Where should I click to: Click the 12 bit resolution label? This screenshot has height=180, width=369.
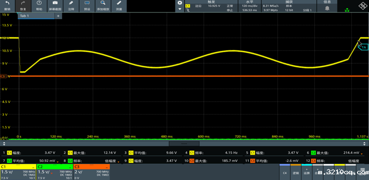click(x=289, y=10)
